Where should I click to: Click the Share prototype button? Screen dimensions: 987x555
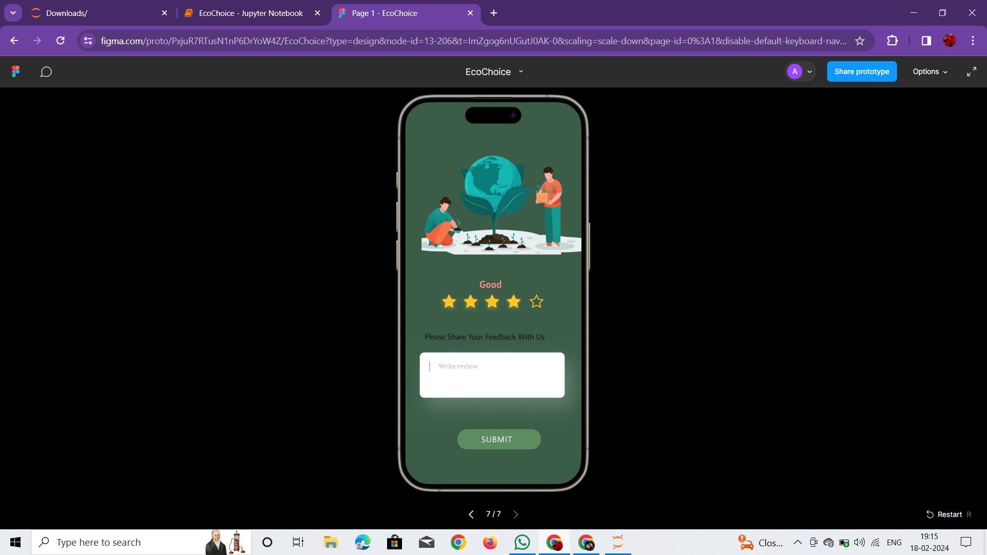(x=862, y=71)
